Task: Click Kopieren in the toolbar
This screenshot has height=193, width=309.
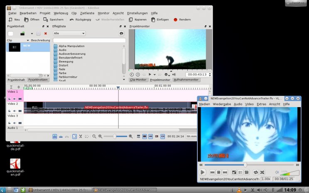Action: point(137,20)
